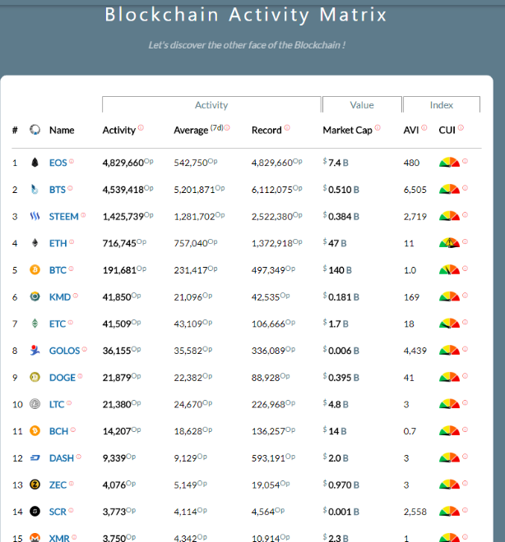Viewport: 505px width, 542px height.
Task: Click the CUI gauge in EOS row
Action: (x=449, y=162)
